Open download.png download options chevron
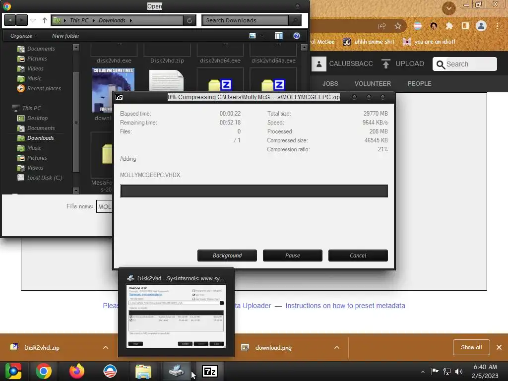 (337, 347)
